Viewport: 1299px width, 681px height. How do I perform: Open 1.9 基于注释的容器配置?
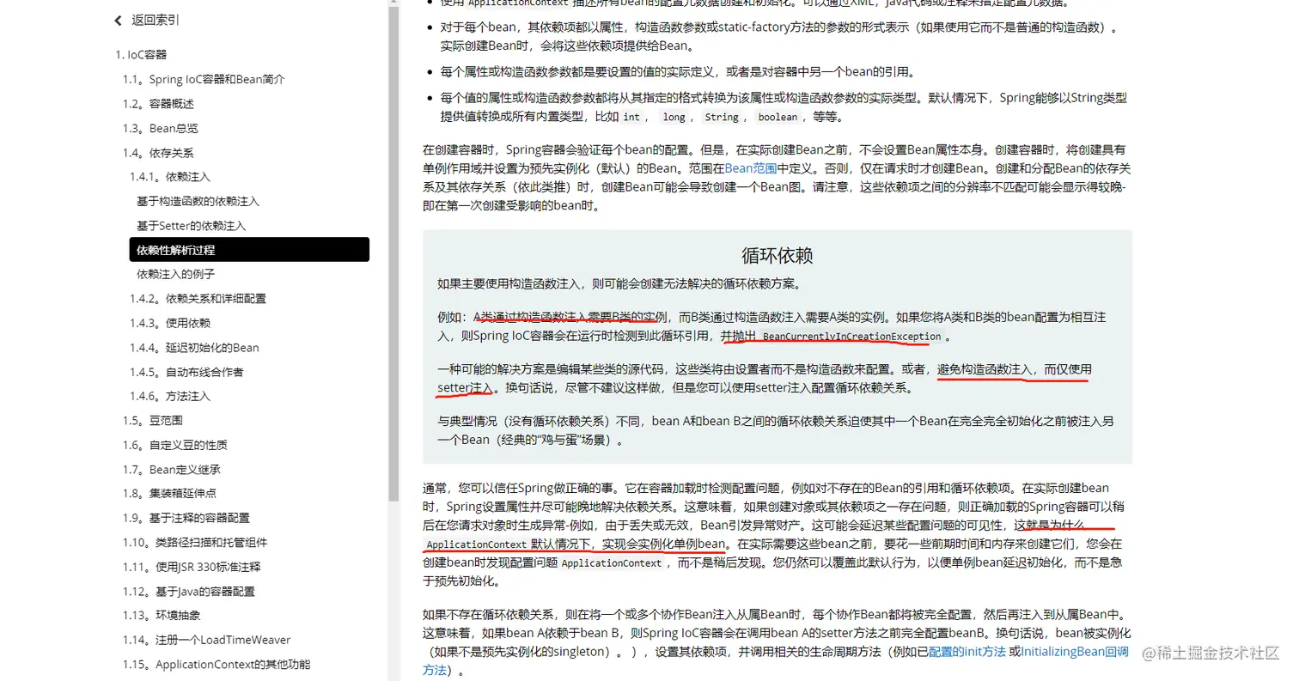coord(186,519)
